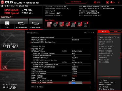This screenshot has height=91, width=122.
Task: Select the USB hard disk boot icon
Action: (62, 25)
